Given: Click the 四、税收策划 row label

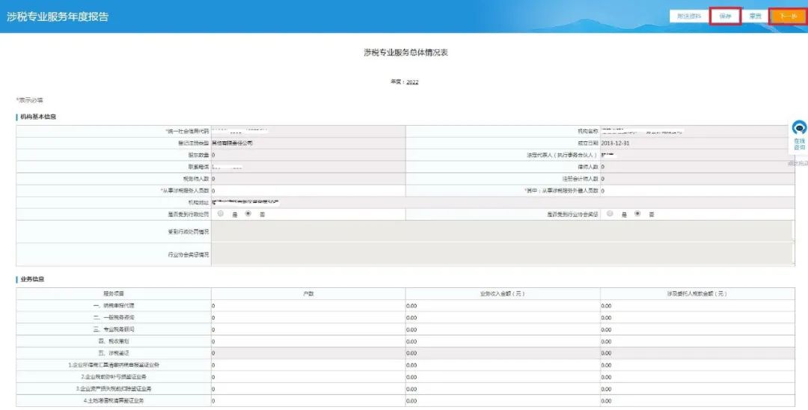Looking at the screenshot, I should pos(114,341).
